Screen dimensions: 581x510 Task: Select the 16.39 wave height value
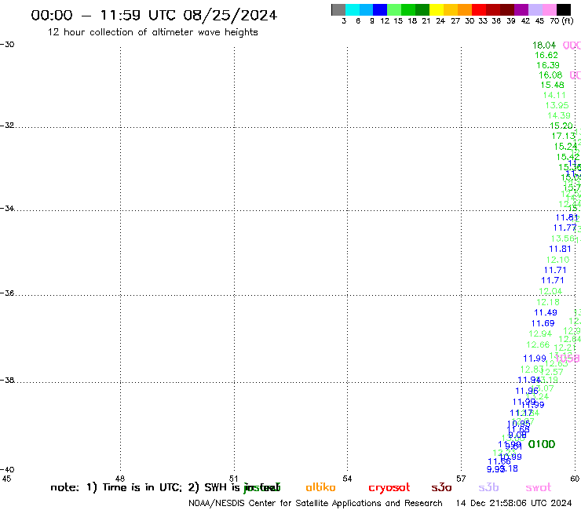pos(548,65)
